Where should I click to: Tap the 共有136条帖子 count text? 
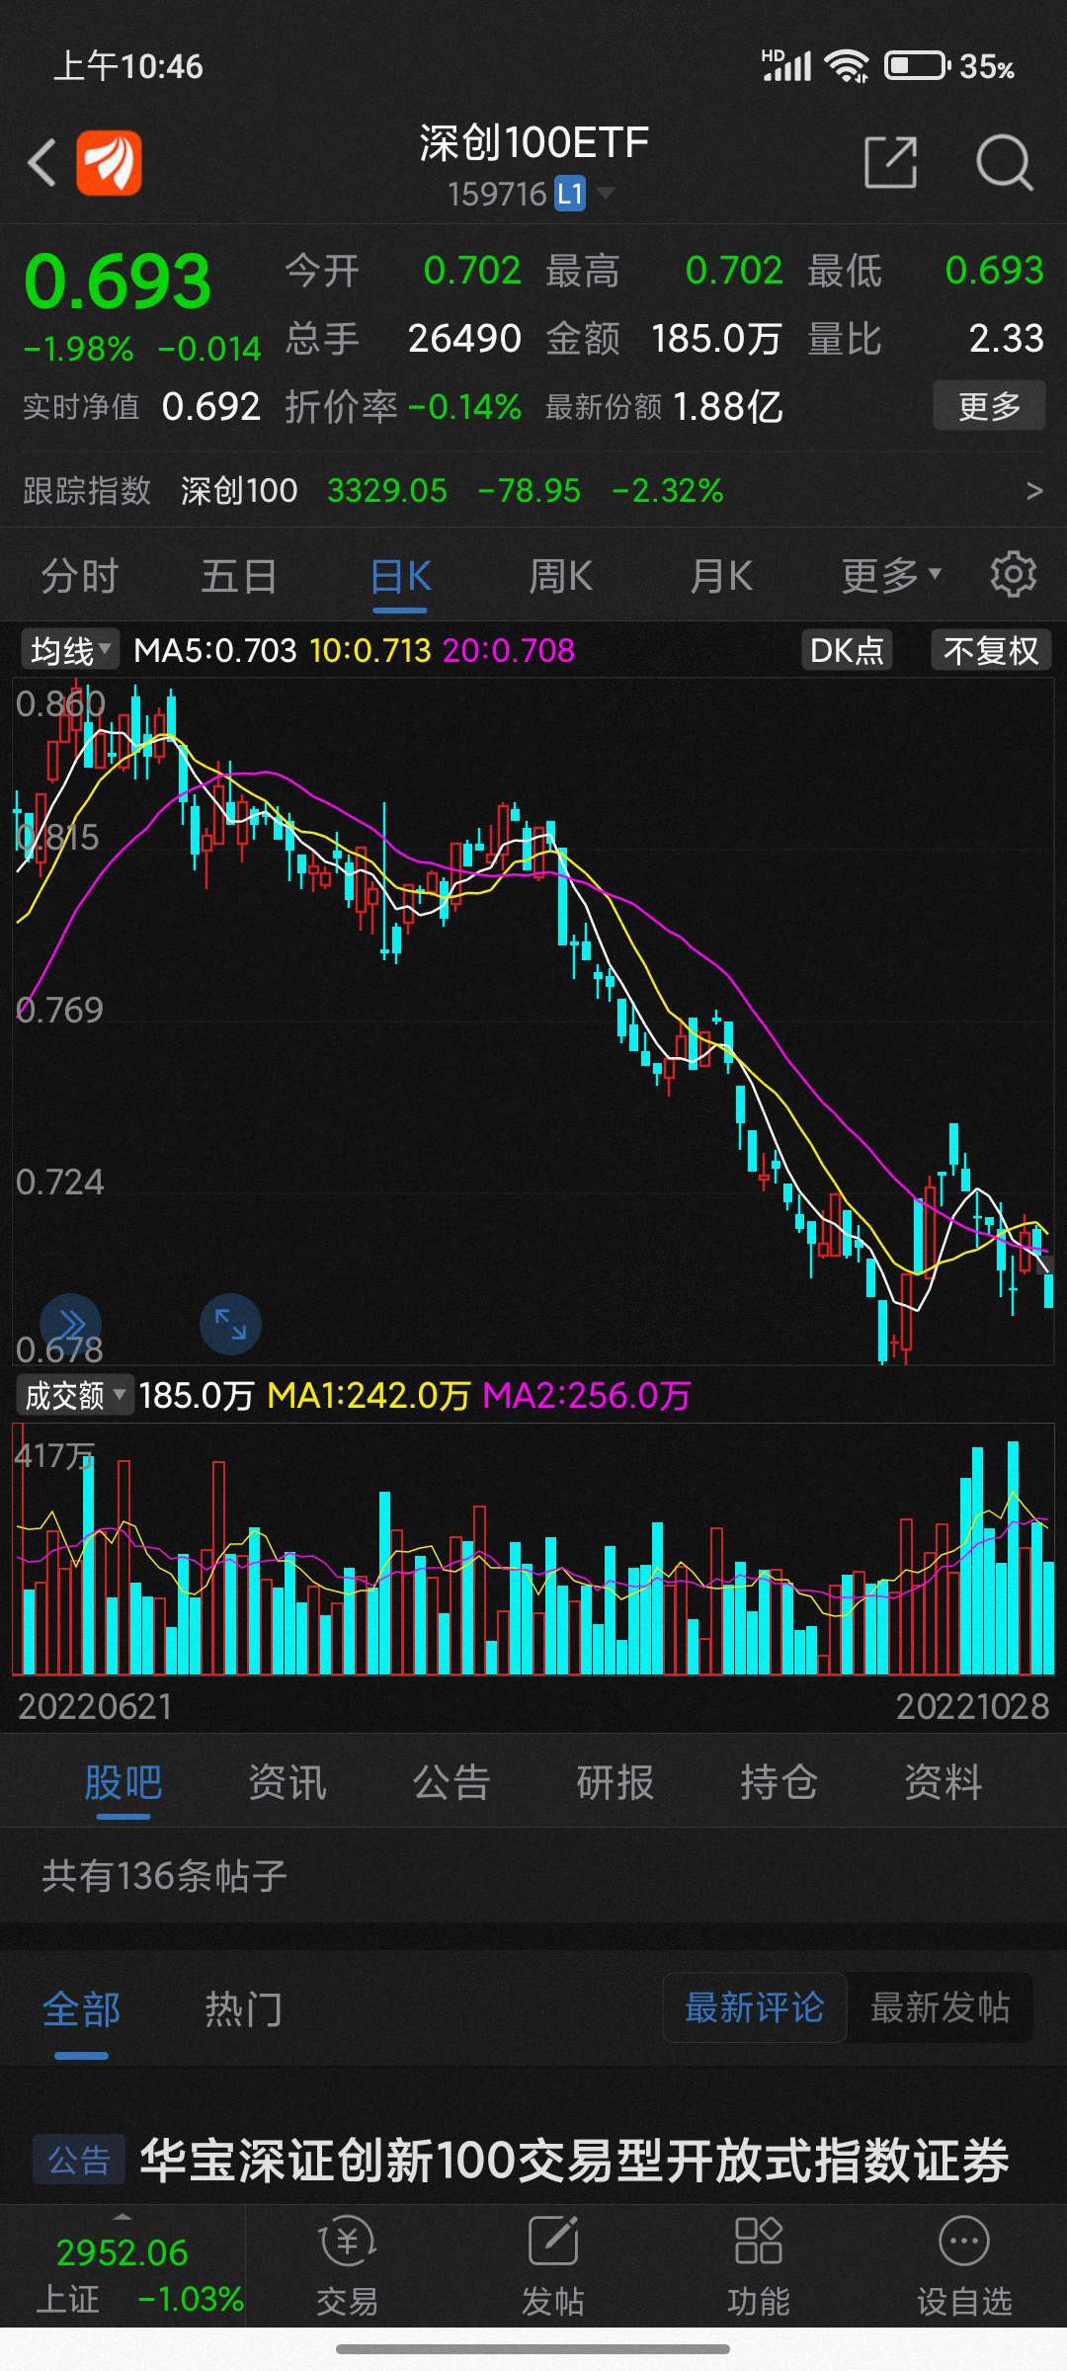pyautogui.click(x=164, y=1875)
